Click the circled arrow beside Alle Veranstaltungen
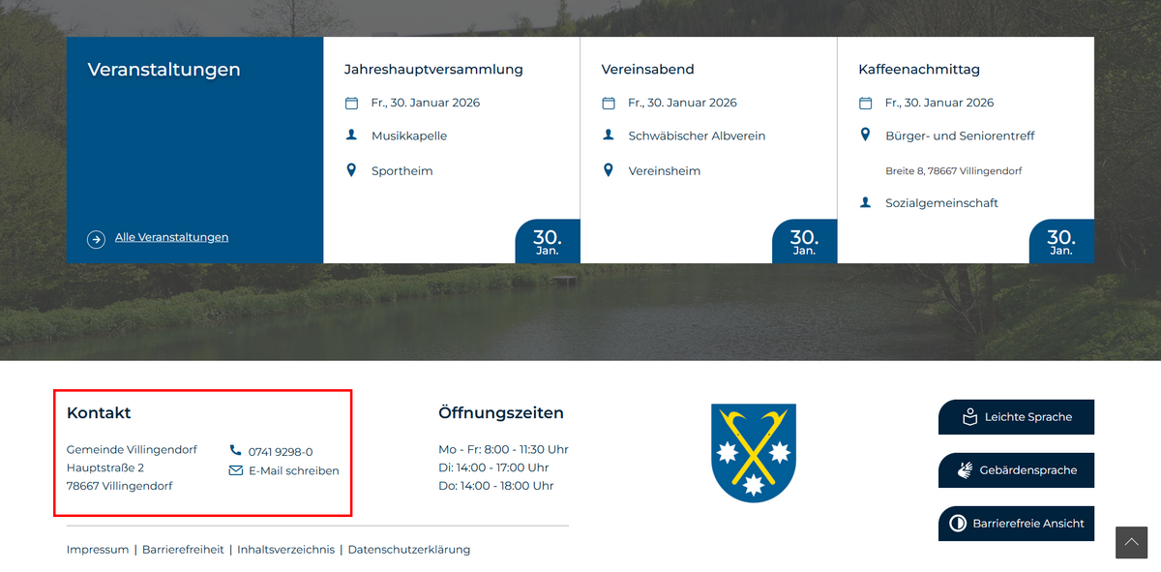This screenshot has width=1161, height=572. click(x=96, y=239)
